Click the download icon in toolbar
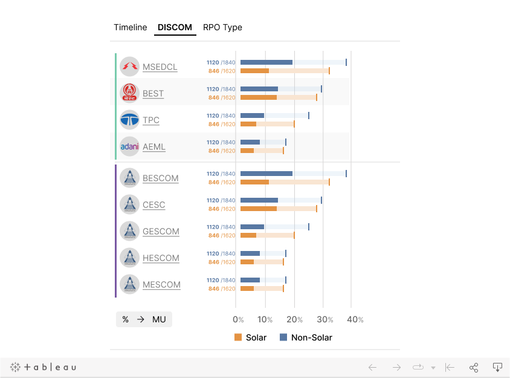 pos(497,367)
